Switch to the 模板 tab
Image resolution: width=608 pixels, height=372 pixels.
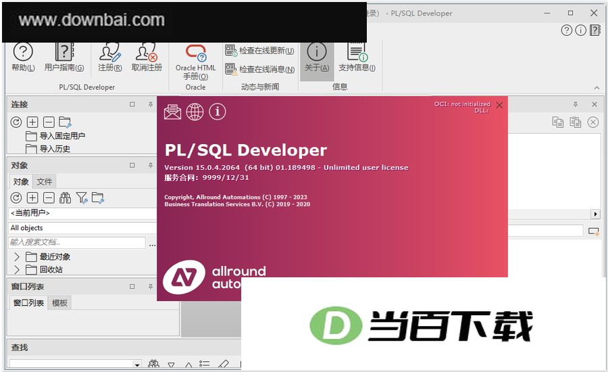[x=59, y=303]
